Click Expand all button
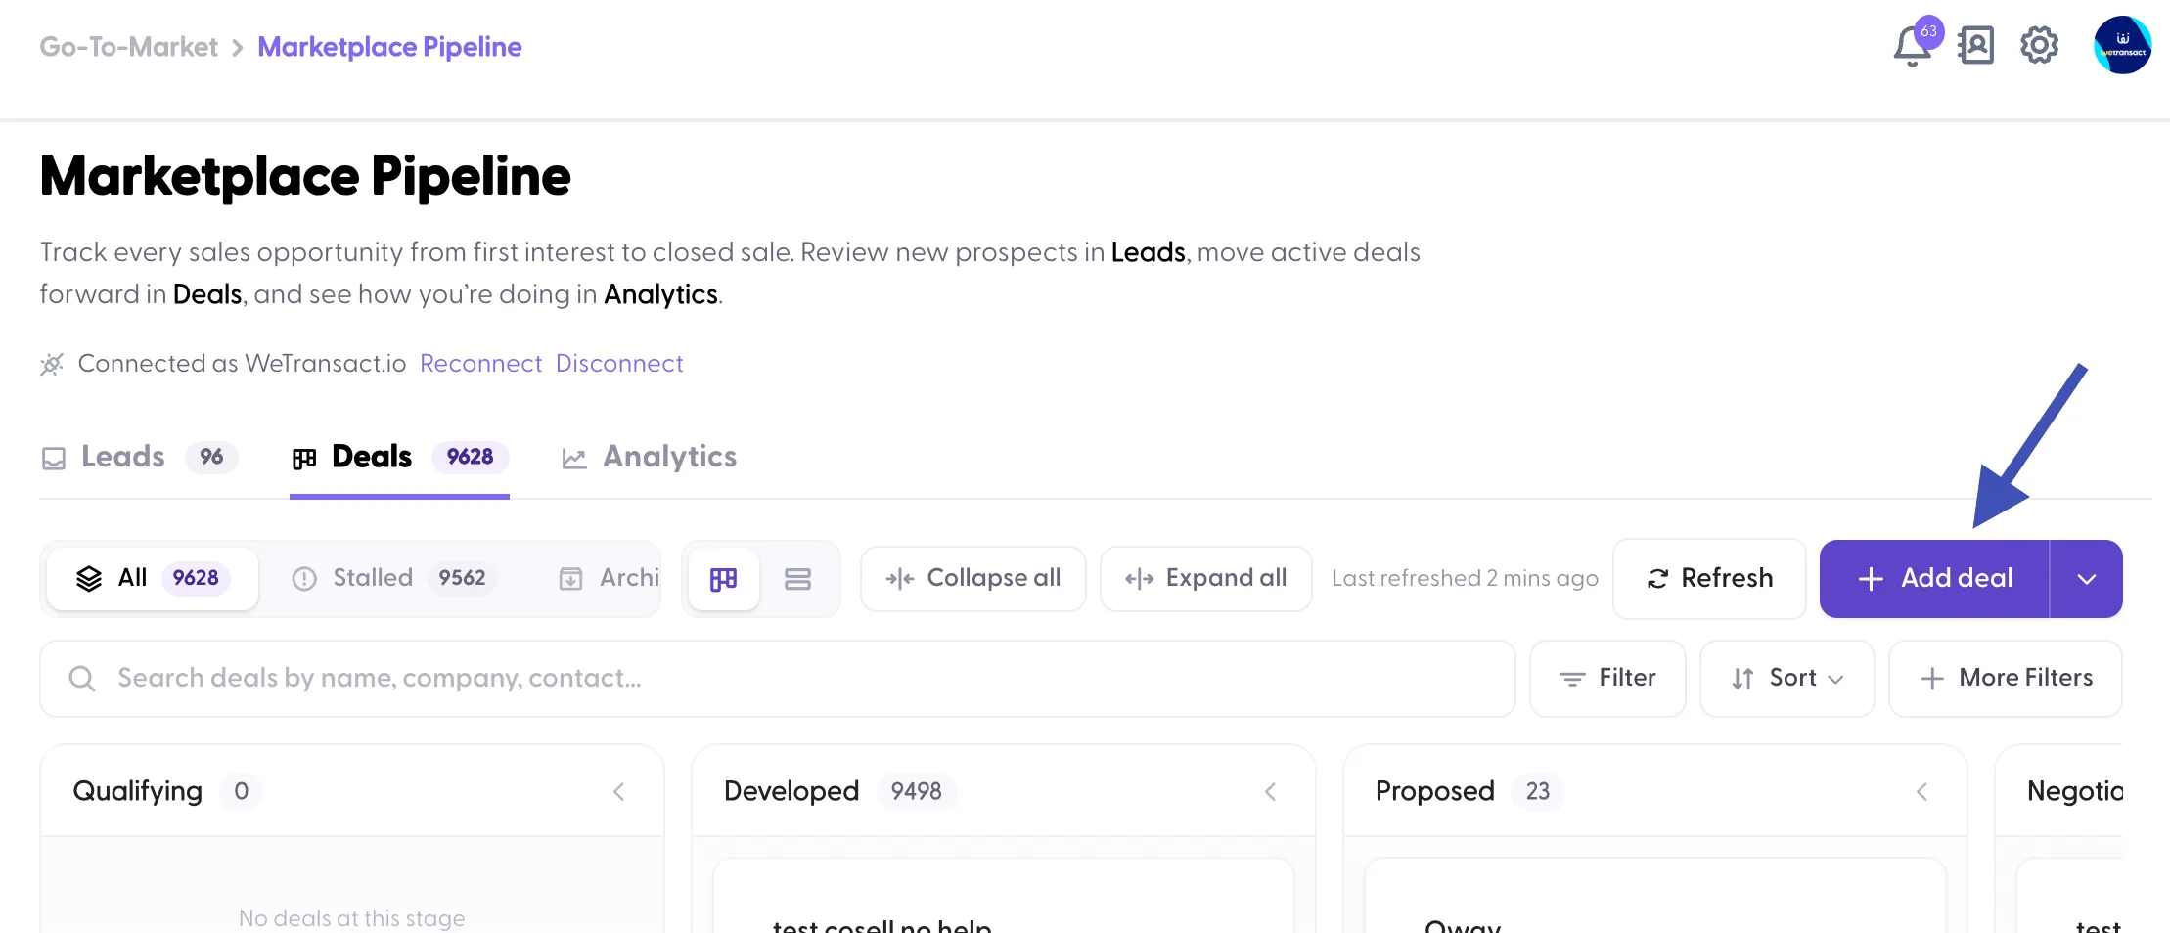 coord(1205,579)
